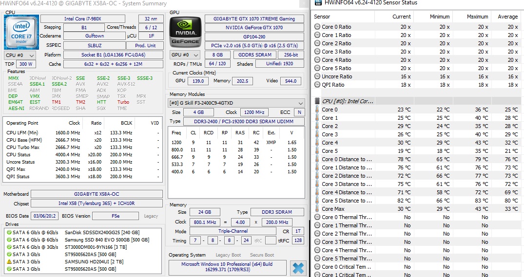This screenshot has width=524, height=277.
Task: Click the NVIDIA GeForce logo
Action: click(x=186, y=33)
